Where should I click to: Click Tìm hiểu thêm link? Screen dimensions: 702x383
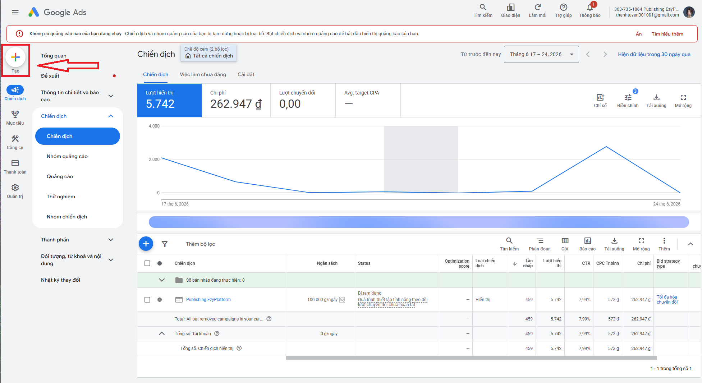pyautogui.click(x=667, y=34)
